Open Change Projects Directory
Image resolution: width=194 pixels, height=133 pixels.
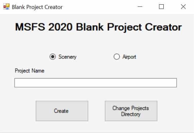point(131,111)
